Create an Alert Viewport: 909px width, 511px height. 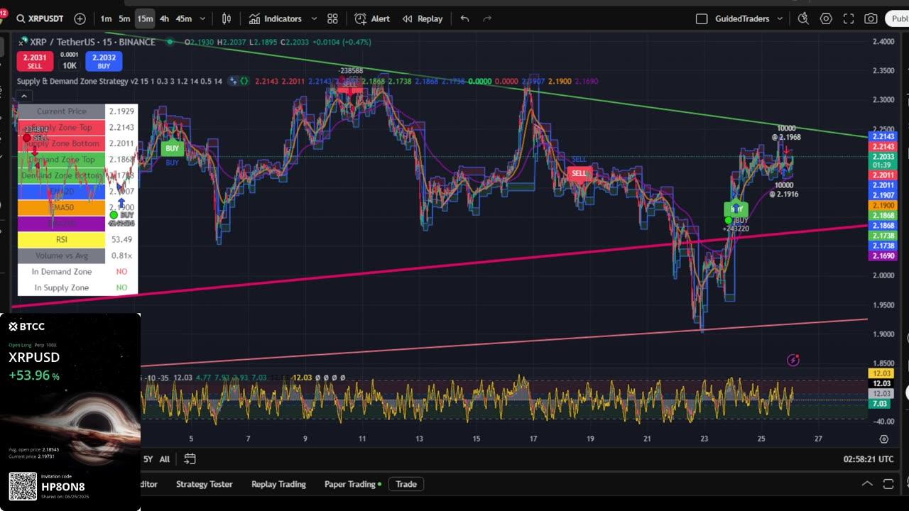click(372, 18)
